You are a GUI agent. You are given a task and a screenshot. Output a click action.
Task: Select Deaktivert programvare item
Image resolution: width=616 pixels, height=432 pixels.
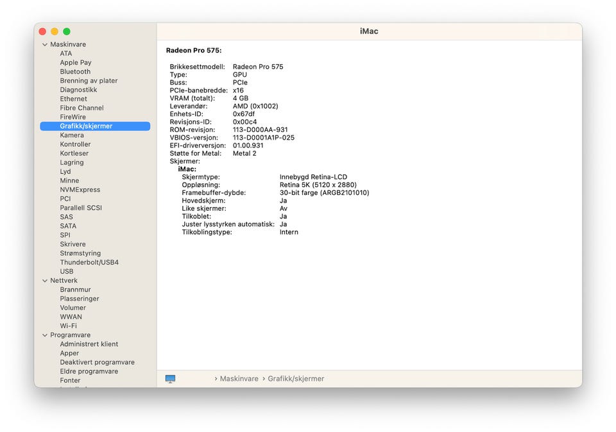pos(97,362)
